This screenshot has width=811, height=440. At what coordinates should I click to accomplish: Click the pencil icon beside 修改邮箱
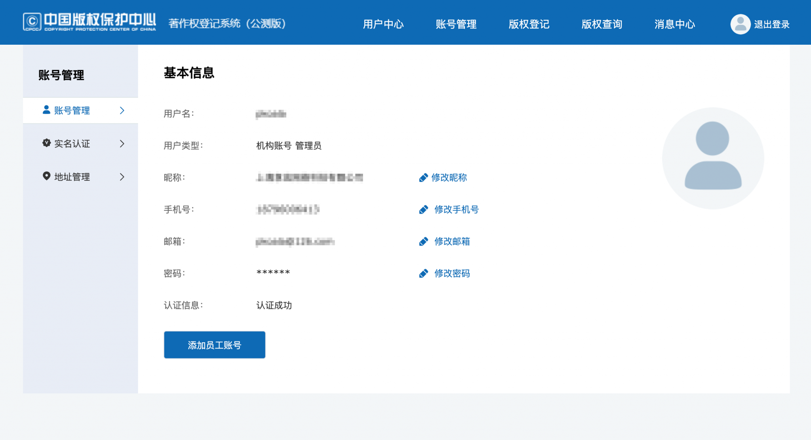click(x=423, y=241)
